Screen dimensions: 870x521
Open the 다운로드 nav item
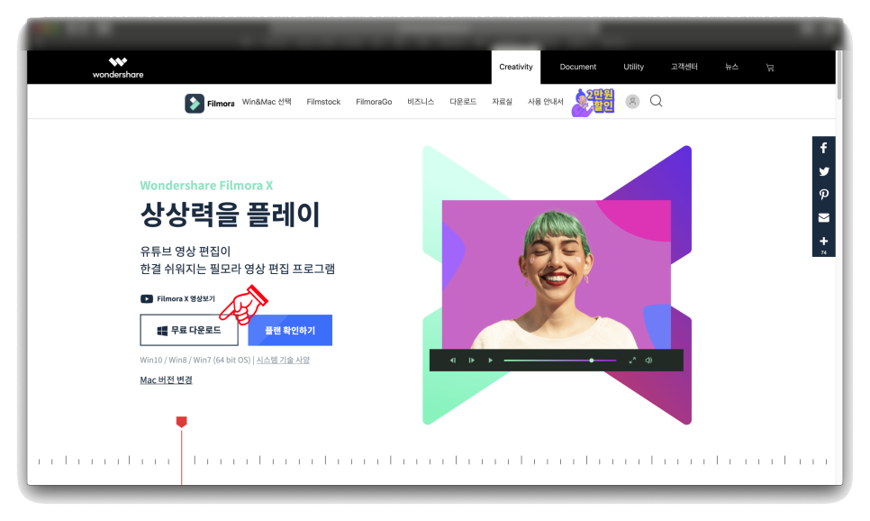pyautogui.click(x=463, y=102)
